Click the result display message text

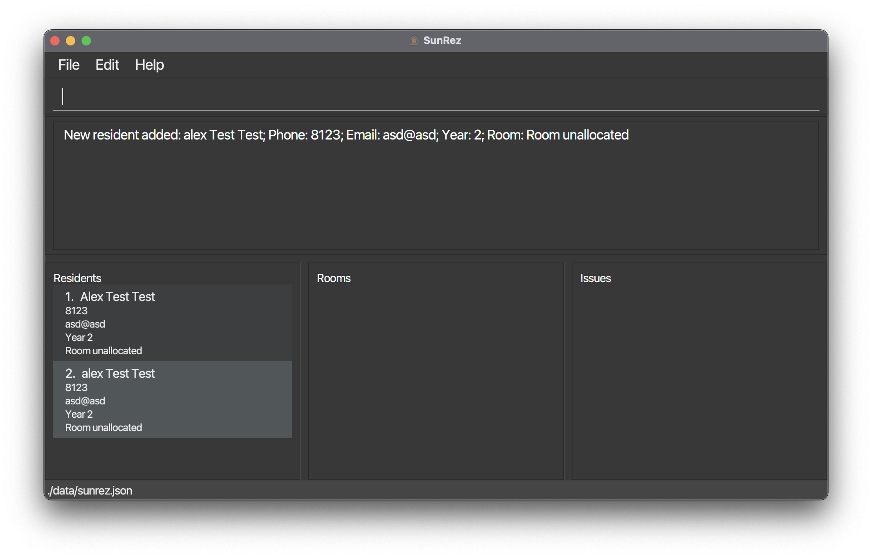(x=346, y=135)
